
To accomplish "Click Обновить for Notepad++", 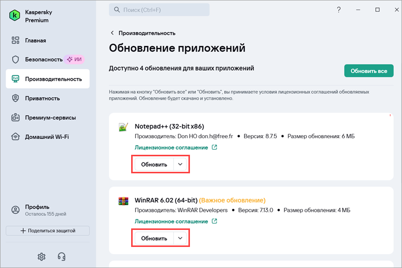I will (x=154, y=164).
